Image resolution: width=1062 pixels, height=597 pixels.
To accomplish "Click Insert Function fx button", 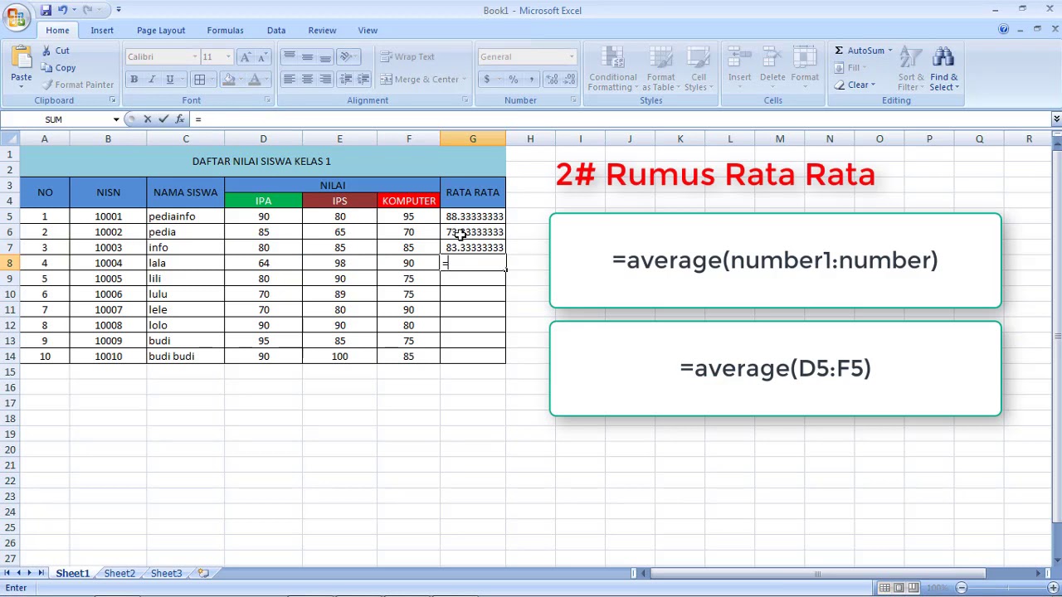I will pyautogui.click(x=179, y=119).
